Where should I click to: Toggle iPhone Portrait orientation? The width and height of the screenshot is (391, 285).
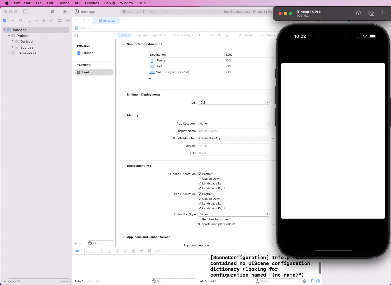(x=200, y=174)
